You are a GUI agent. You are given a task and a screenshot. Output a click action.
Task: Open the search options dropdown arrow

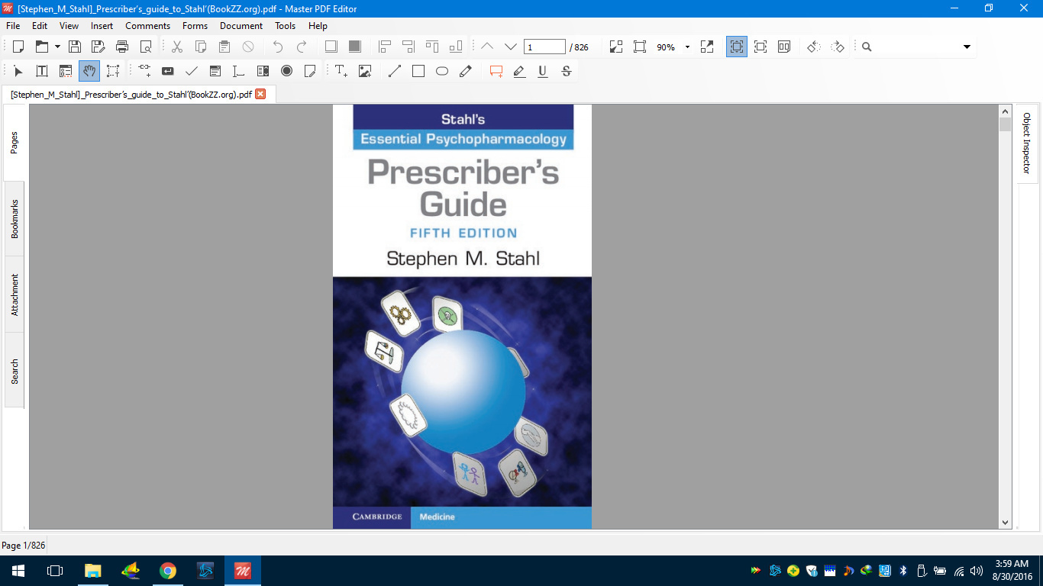(x=967, y=47)
